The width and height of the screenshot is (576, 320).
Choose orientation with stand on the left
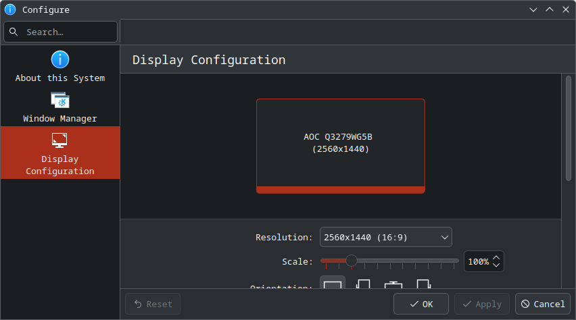[363, 284]
